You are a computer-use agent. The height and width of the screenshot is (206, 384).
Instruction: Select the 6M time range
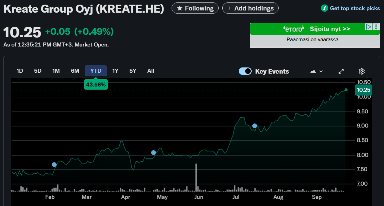click(x=75, y=71)
